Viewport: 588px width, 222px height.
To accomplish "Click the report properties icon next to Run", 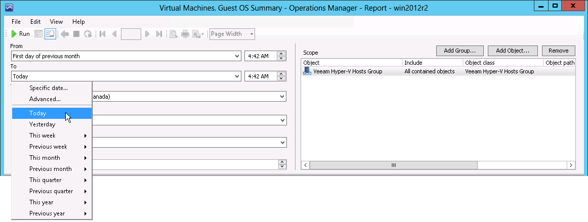I will click(x=38, y=34).
